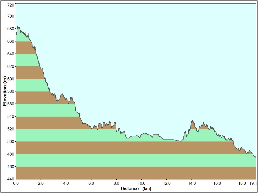The image size is (258, 193).
Task: Click the 680 elevation axis label
Action: point(11,29)
